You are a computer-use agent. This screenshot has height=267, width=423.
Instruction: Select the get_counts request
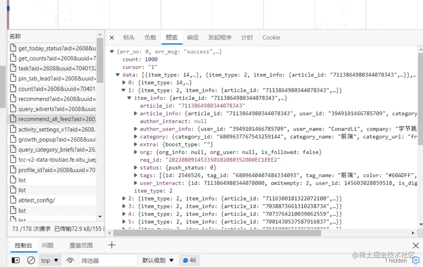52,58
